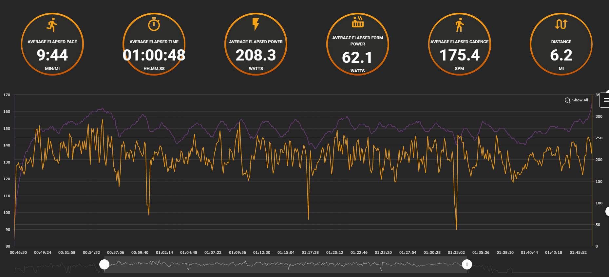Click the 9:44 average pace value

click(x=52, y=55)
